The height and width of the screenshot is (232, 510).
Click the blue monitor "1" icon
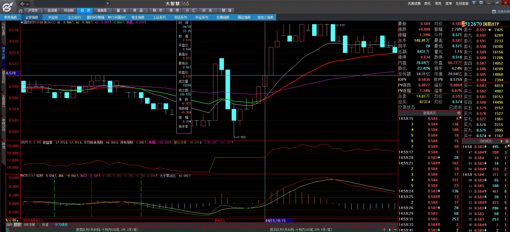(x=474, y=3)
